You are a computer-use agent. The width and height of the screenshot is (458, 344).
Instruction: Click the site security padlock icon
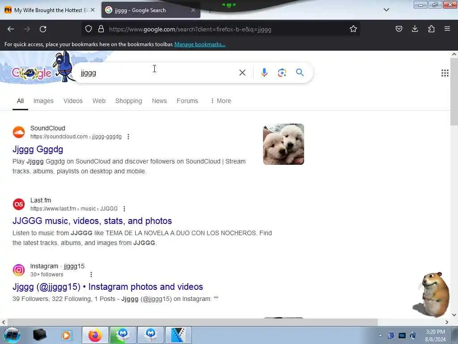[x=101, y=29]
